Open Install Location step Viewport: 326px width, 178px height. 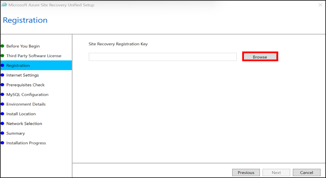pyautogui.click(x=21, y=114)
